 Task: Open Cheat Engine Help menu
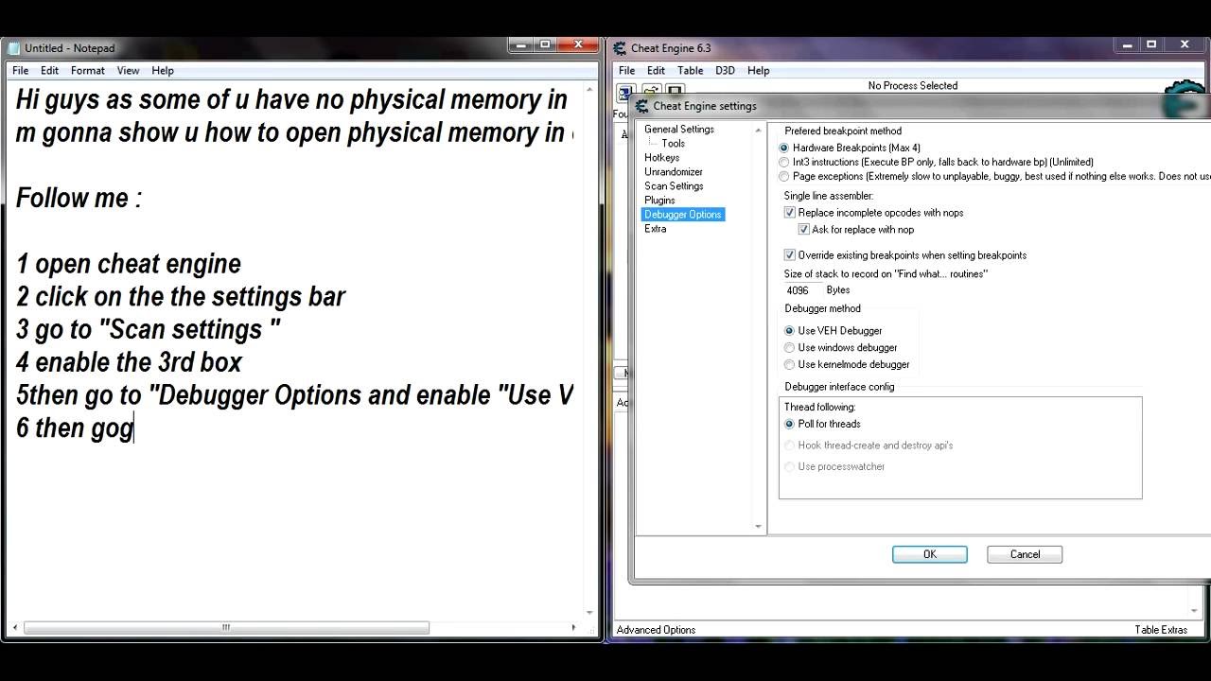(758, 71)
